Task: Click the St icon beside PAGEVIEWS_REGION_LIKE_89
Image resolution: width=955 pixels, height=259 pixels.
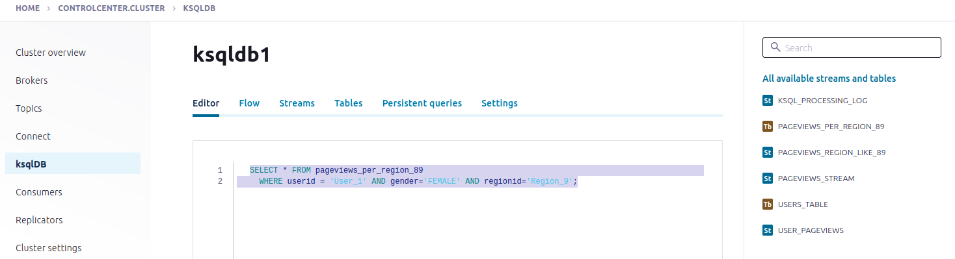Action: tap(768, 153)
